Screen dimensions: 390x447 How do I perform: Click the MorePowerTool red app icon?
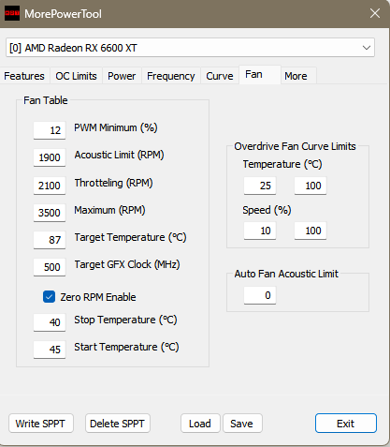tap(12, 13)
